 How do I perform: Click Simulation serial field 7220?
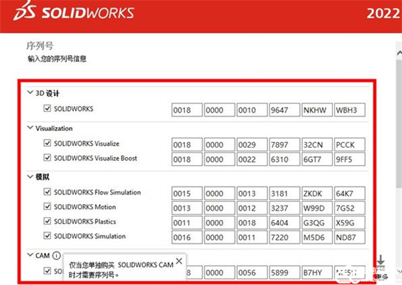[x=285, y=237]
